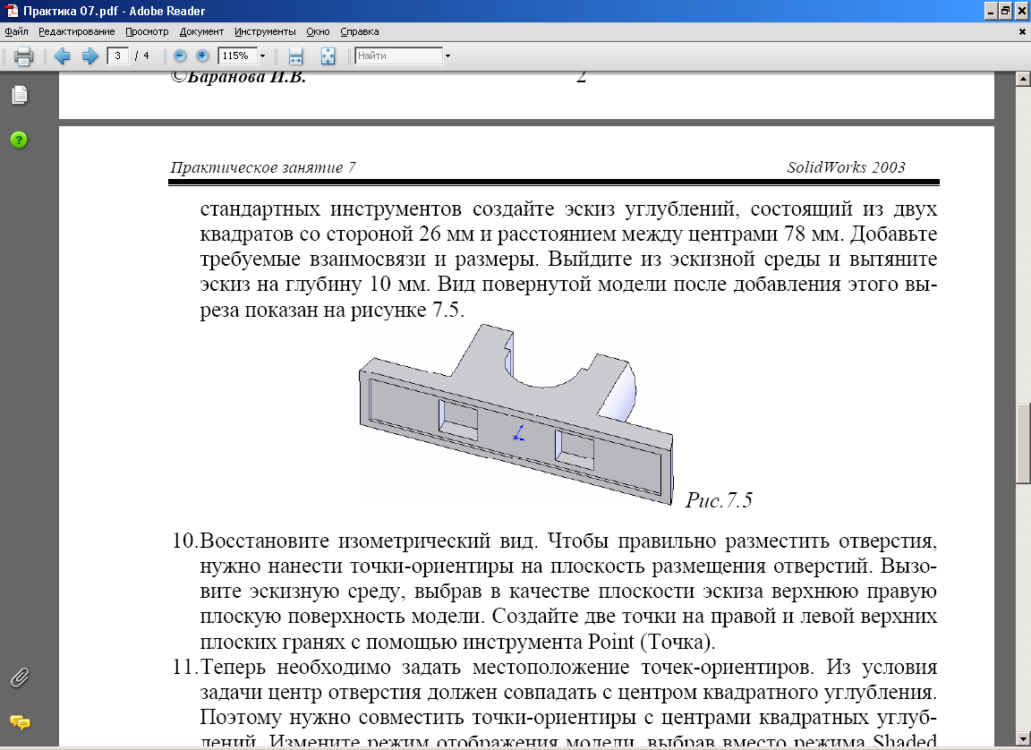
Task: Open the Окно menu
Action: pos(318,31)
